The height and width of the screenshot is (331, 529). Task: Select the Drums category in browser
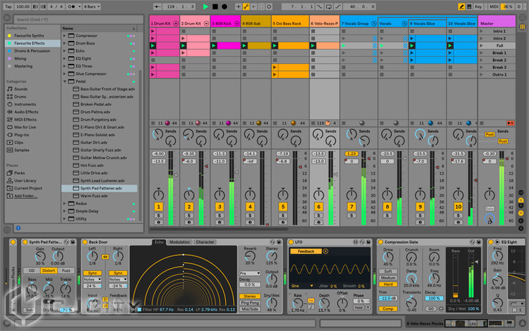(20, 96)
